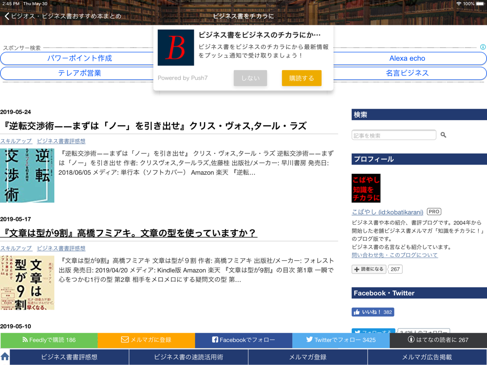Viewport: 487px width, 365px height.
Task: Select パワーポイント作成 sponsored search link
Action: (79, 58)
